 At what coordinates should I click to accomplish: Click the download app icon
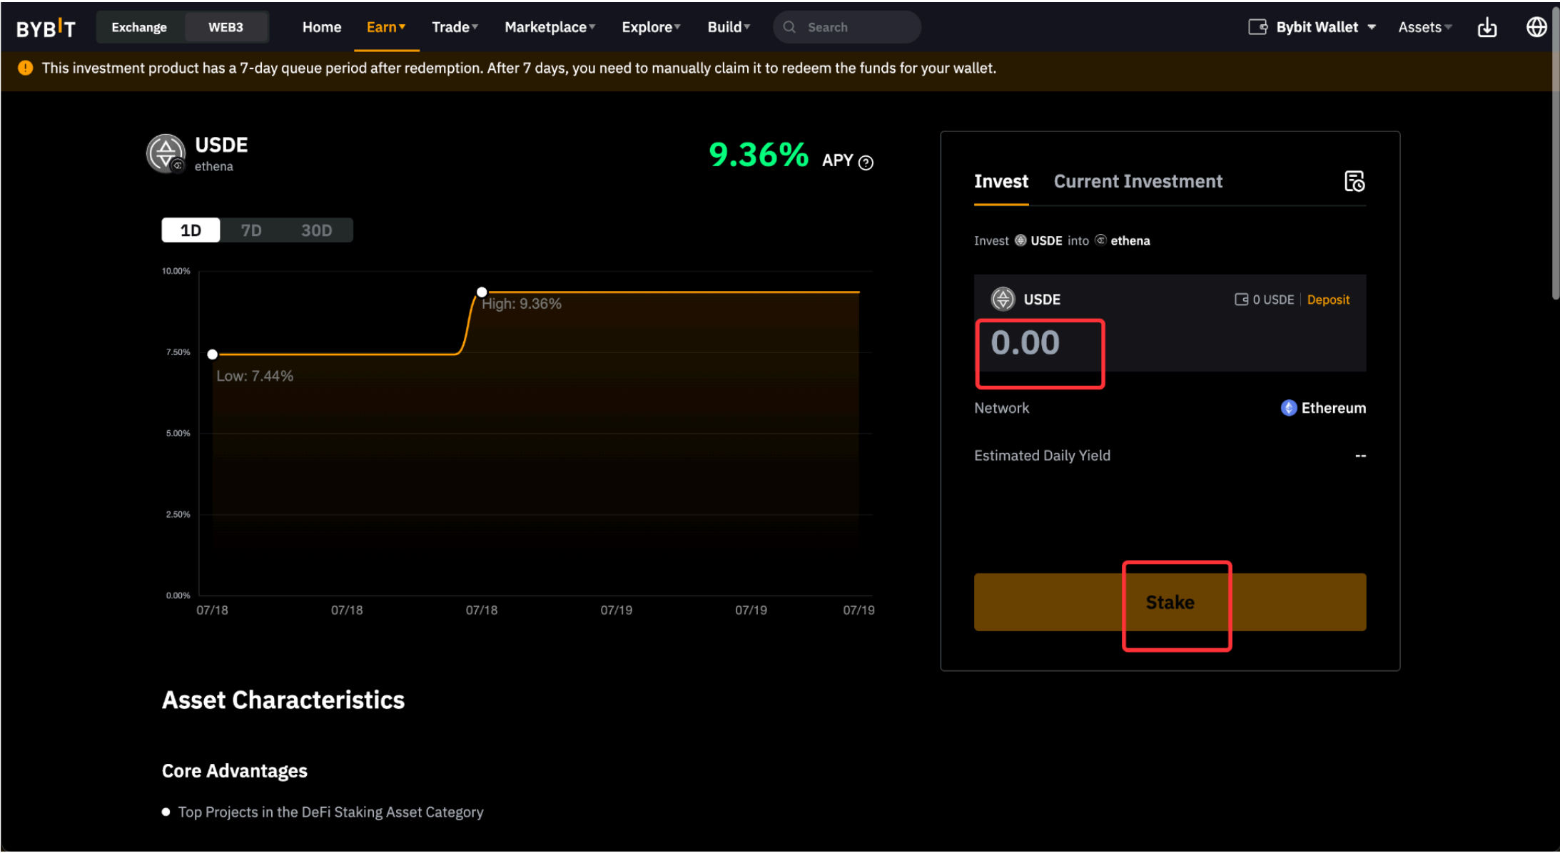1486,28
